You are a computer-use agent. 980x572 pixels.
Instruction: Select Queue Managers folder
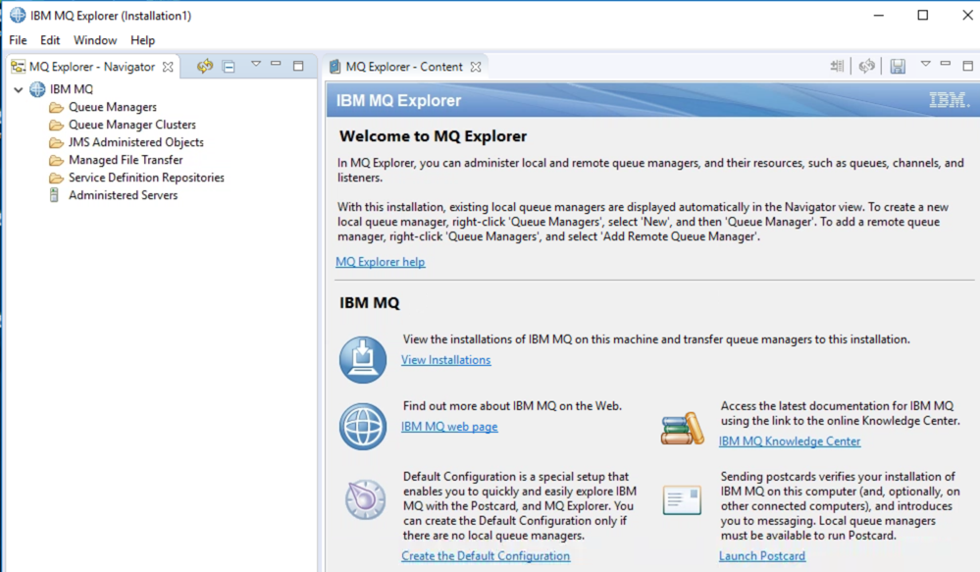tap(113, 107)
